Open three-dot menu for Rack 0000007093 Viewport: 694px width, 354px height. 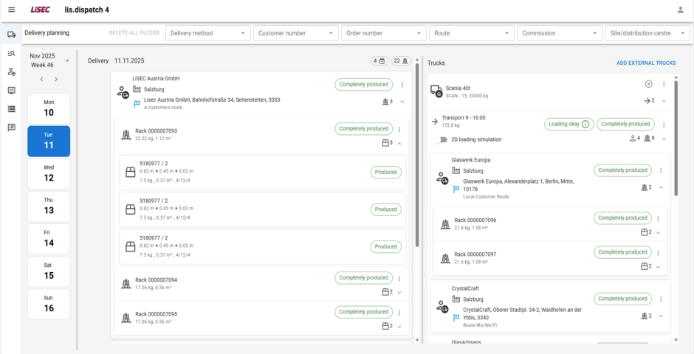click(x=399, y=129)
